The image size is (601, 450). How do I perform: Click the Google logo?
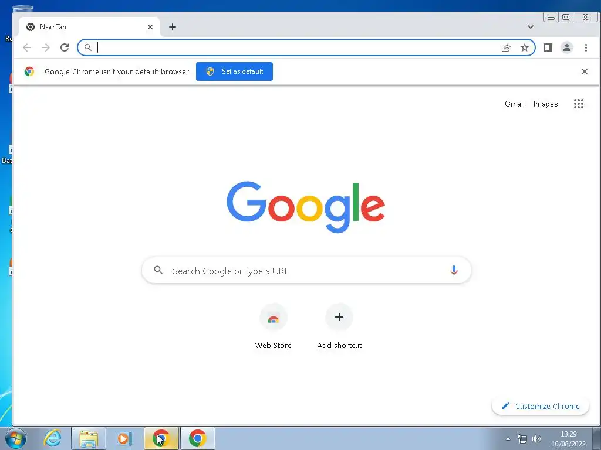click(305, 207)
